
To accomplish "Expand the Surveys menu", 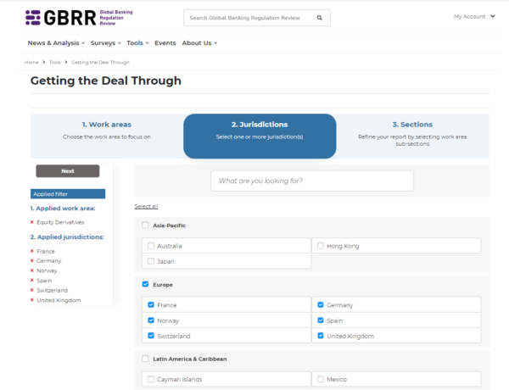I will pyautogui.click(x=105, y=43).
